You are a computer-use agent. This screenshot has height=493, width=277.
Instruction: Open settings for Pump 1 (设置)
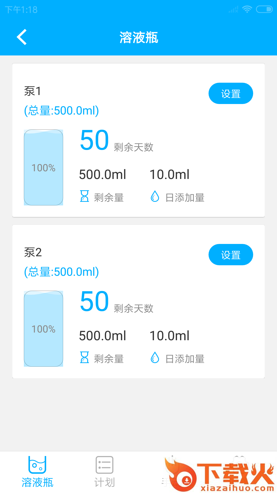[231, 93]
